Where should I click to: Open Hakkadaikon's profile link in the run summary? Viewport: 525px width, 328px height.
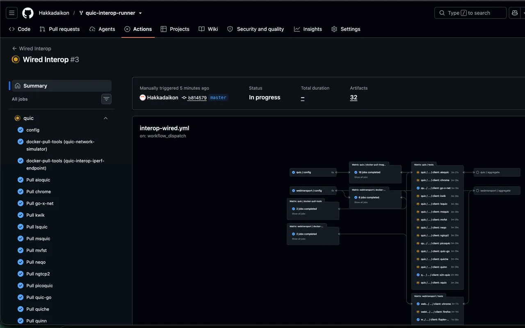pyautogui.click(x=163, y=98)
